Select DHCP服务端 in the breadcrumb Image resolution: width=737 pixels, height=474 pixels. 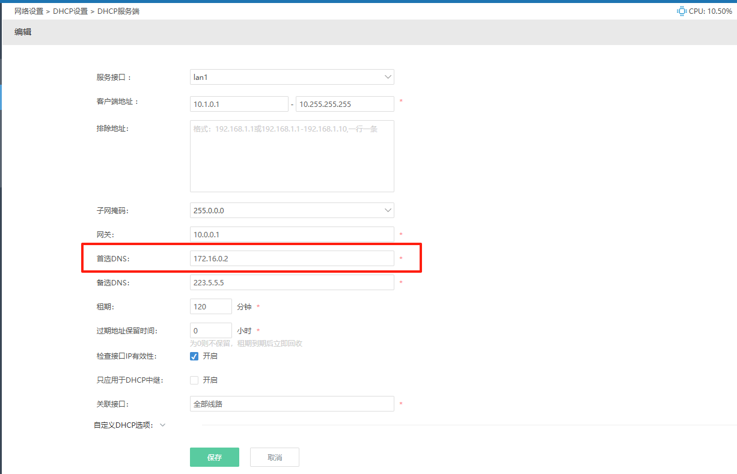pyautogui.click(x=118, y=11)
